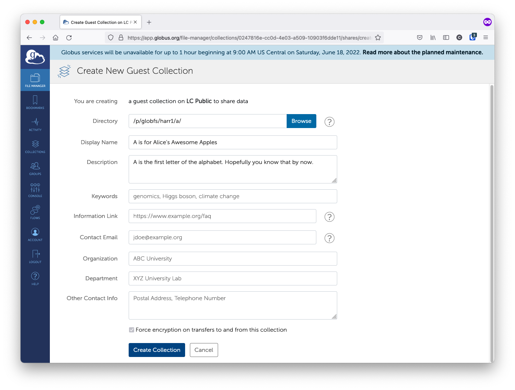Image resolution: width=515 pixels, height=390 pixels.
Task: Click the Description textarea resize handle
Action: 334,181
